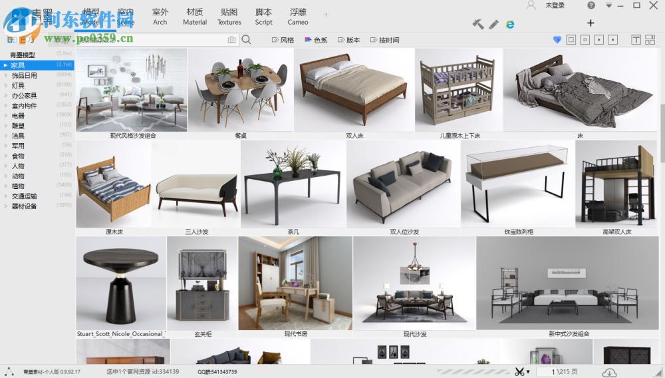The image size is (665, 378).
Task: Select the 原木床 wooden bed thumbnail
Action: pos(114,184)
